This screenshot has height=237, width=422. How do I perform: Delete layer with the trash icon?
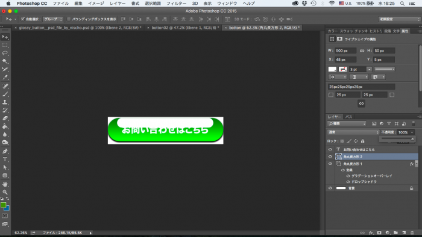[412, 233]
